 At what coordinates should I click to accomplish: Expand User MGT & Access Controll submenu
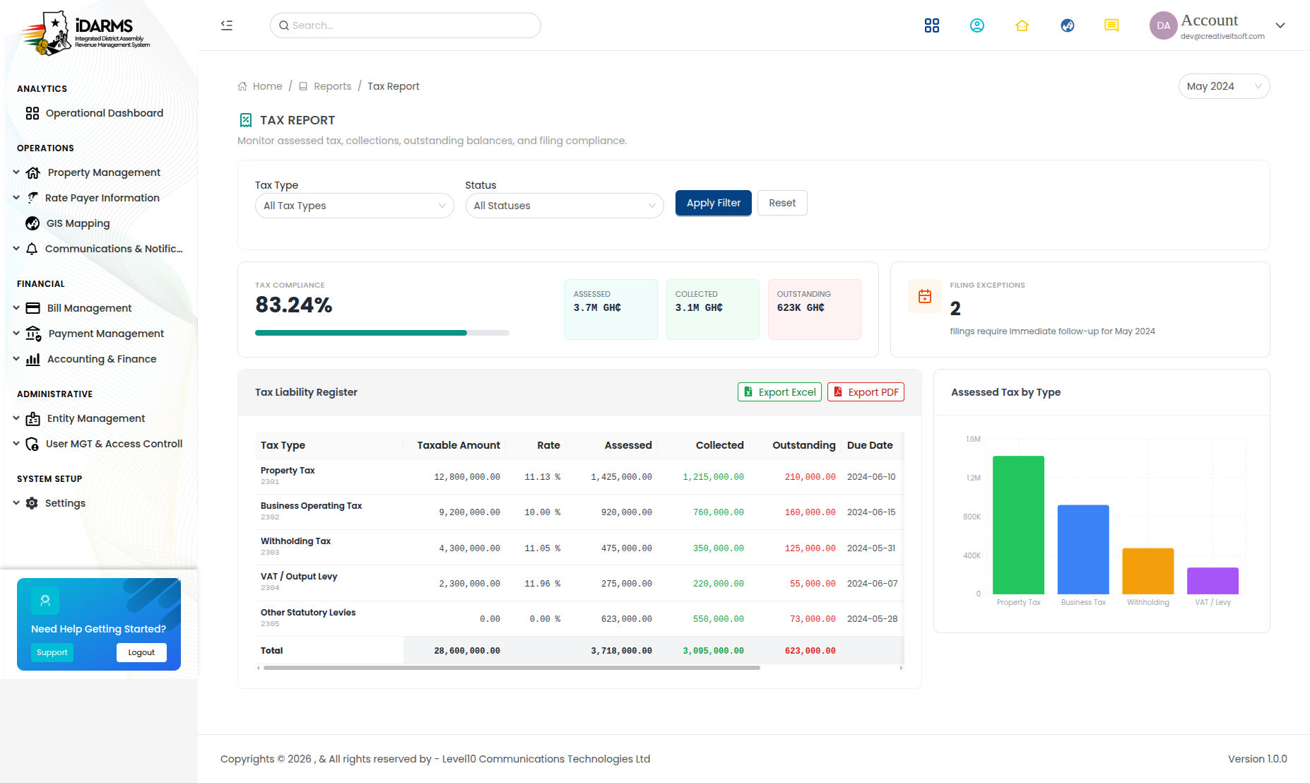[16, 444]
